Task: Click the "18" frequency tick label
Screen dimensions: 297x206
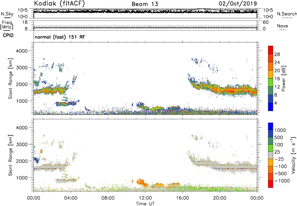Action: [25, 22]
